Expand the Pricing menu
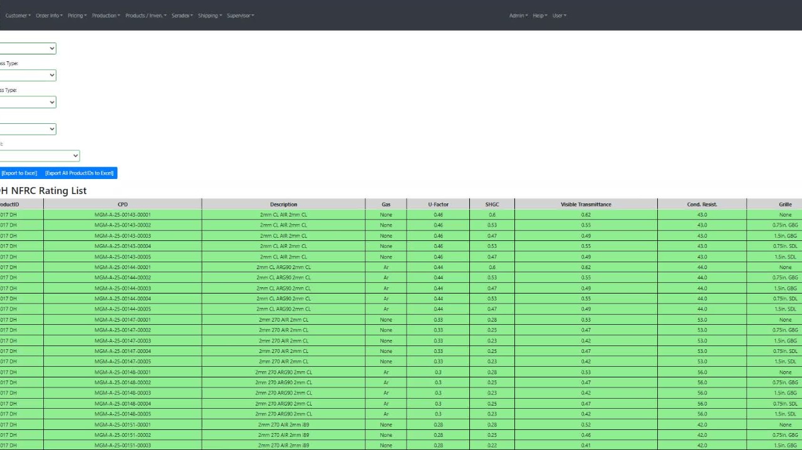The width and height of the screenshot is (802, 450). (x=77, y=16)
